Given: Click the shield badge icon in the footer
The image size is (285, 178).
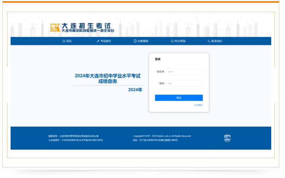Looking at the screenshot, I should coord(227,138).
